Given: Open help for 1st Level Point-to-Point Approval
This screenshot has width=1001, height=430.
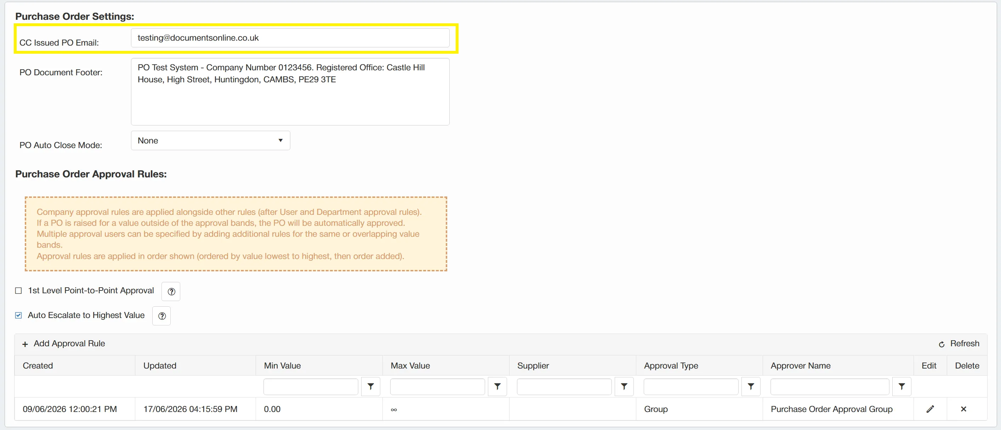Looking at the screenshot, I should pos(171,291).
